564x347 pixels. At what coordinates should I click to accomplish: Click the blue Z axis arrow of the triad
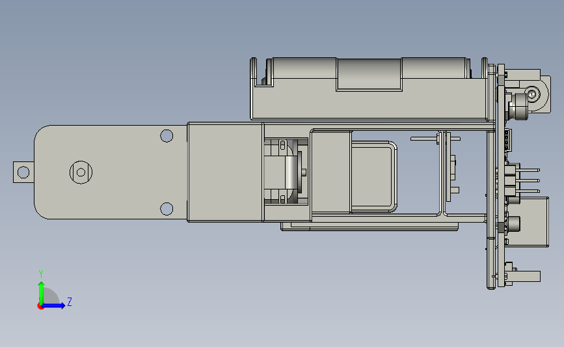53,305
